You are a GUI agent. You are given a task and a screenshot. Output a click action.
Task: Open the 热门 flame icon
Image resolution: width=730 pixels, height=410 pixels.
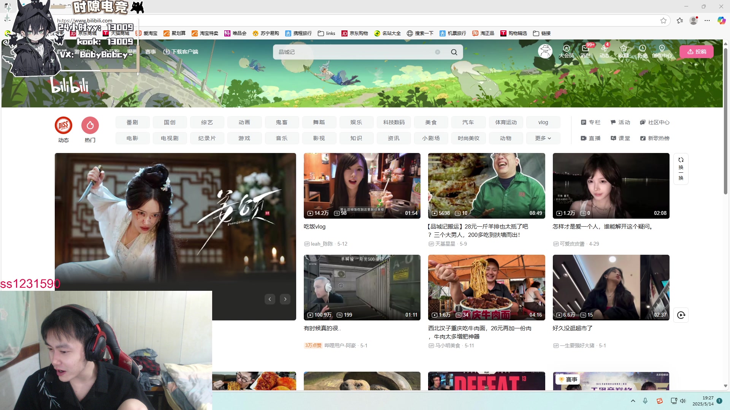pyautogui.click(x=90, y=125)
